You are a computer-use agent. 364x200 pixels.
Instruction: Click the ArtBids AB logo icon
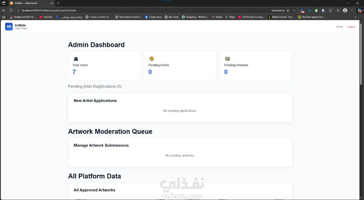(9, 26)
